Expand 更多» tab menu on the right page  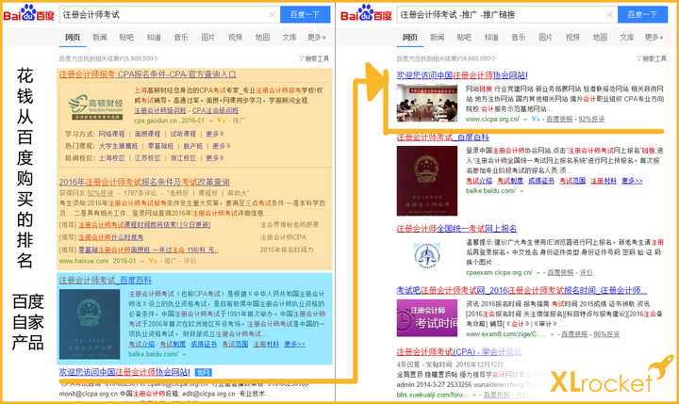(654, 38)
